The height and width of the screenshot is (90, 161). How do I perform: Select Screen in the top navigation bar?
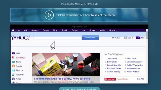pos(92,30)
